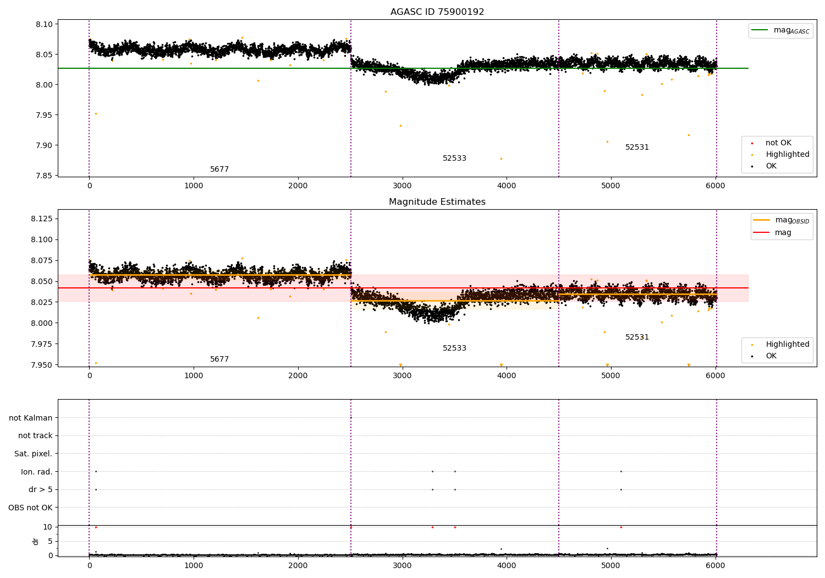
Task: Click obsid label 5677 in Magnitude Estimates plot
Action: (219, 359)
